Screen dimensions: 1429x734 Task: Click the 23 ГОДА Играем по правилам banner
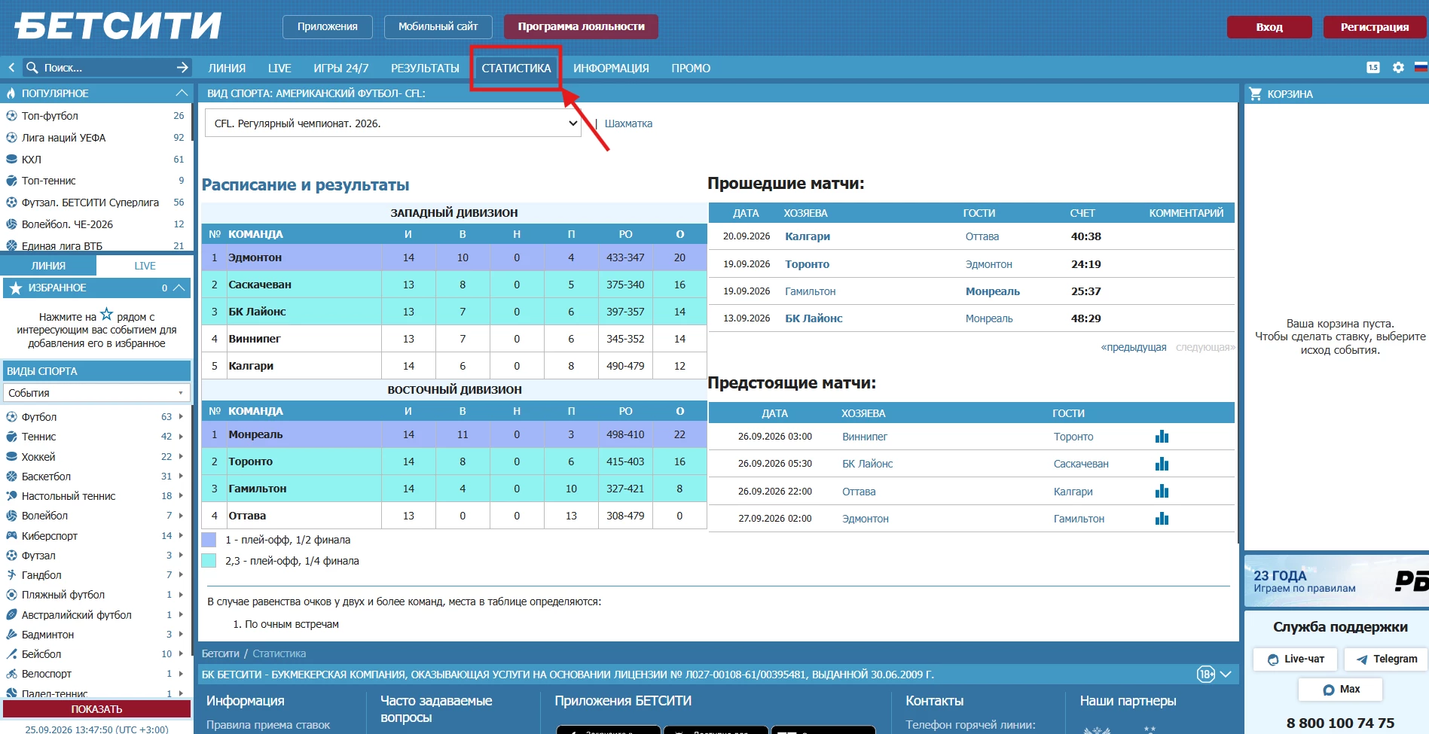(1336, 580)
